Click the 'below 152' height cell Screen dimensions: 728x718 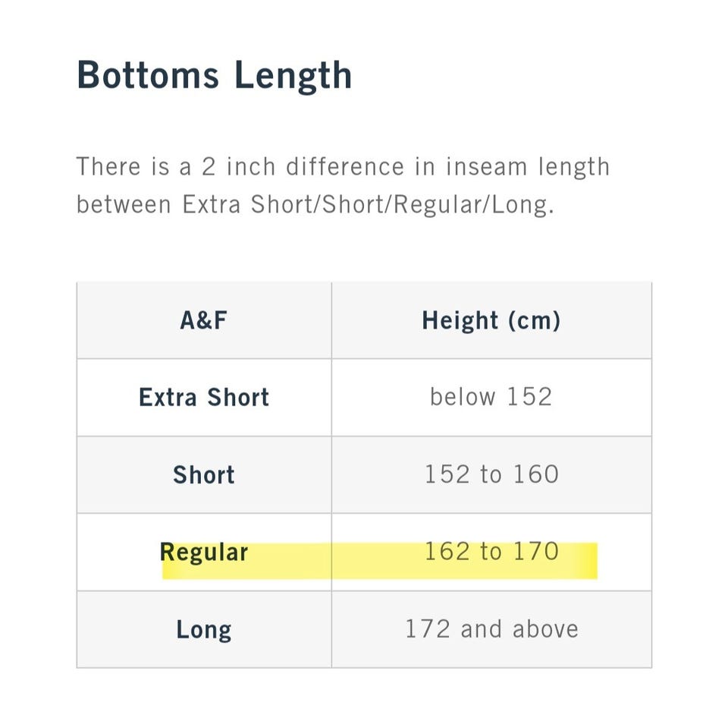pyautogui.click(x=491, y=397)
